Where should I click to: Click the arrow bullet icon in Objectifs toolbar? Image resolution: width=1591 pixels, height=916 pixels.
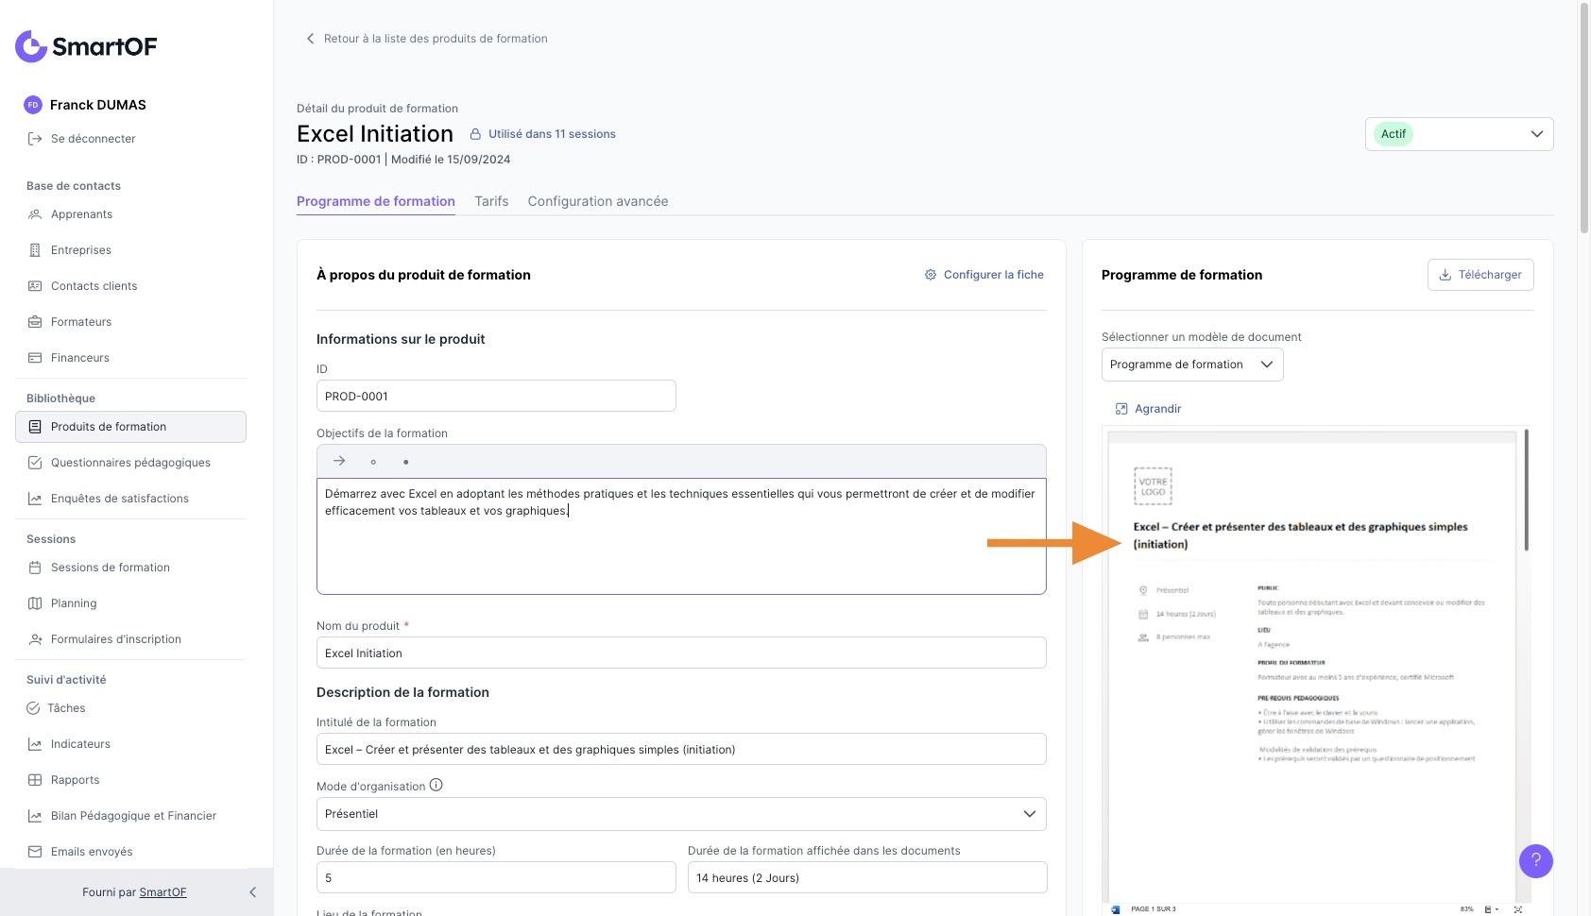point(339,461)
